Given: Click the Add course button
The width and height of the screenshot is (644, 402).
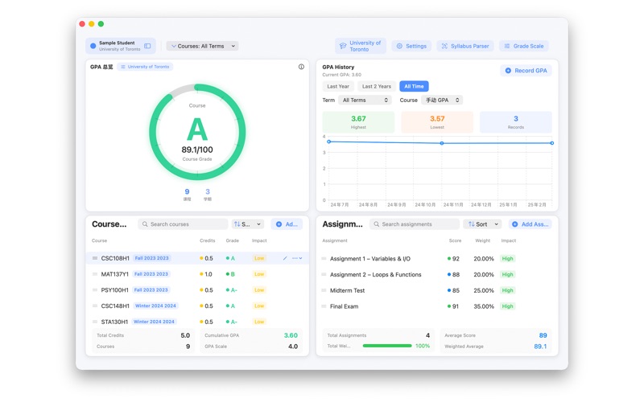Looking at the screenshot, I should click(x=287, y=224).
